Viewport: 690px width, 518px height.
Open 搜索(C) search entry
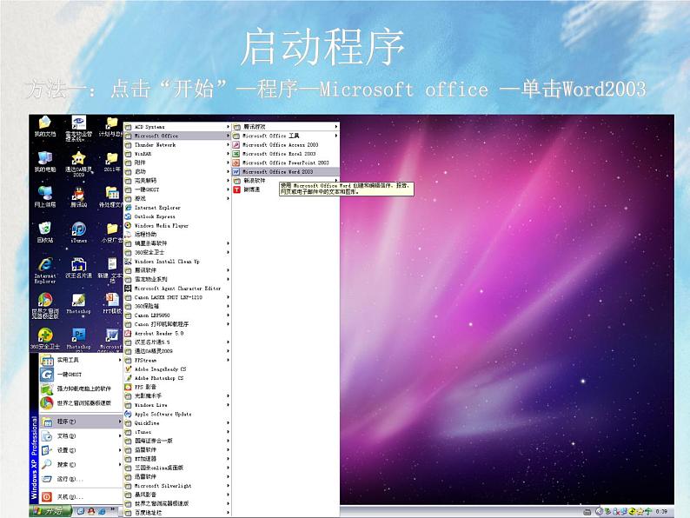pos(81,464)
